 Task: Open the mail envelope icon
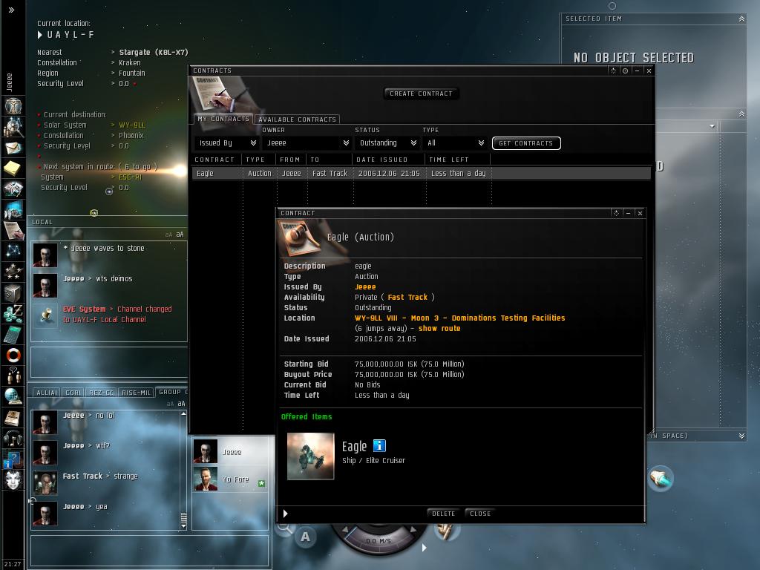point(13,148)
